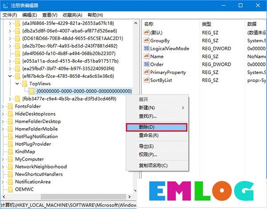Click folder icon of HotPlugNotification key
The height and width of the screenshot is (209, 267).
(x=10, y=137)
